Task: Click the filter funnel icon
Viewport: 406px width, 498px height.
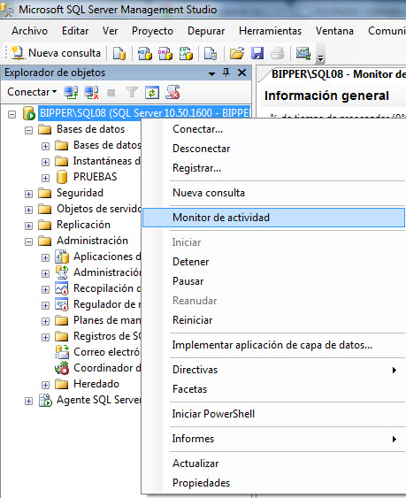Action: pos(132,92)
